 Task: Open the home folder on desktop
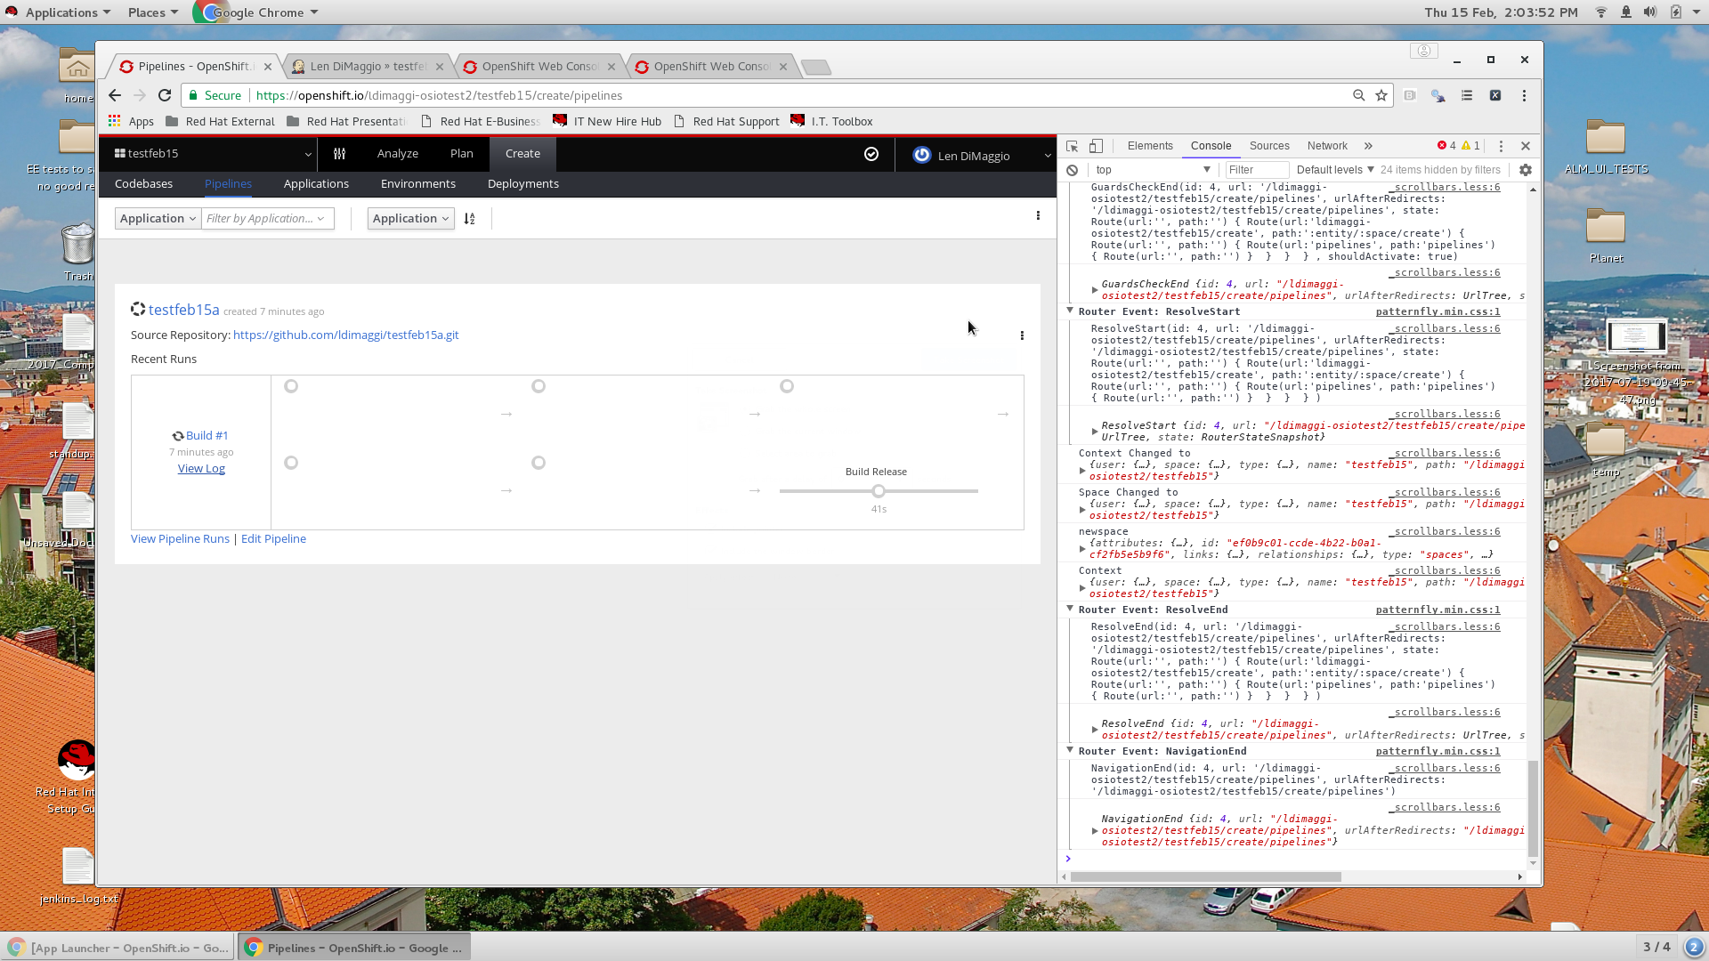(77, 73)
